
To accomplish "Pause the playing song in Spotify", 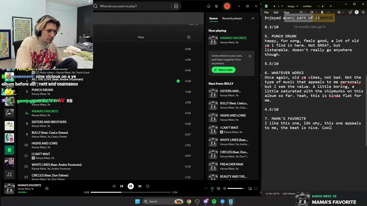I will tap(130, 186).
